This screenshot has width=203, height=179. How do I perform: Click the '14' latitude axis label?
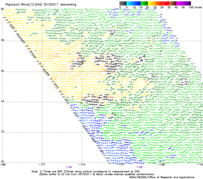tap(2, 101)
